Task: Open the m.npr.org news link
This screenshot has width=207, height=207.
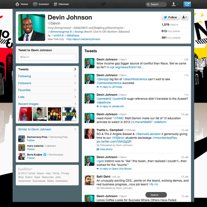Action: click(x=125, y=67)
